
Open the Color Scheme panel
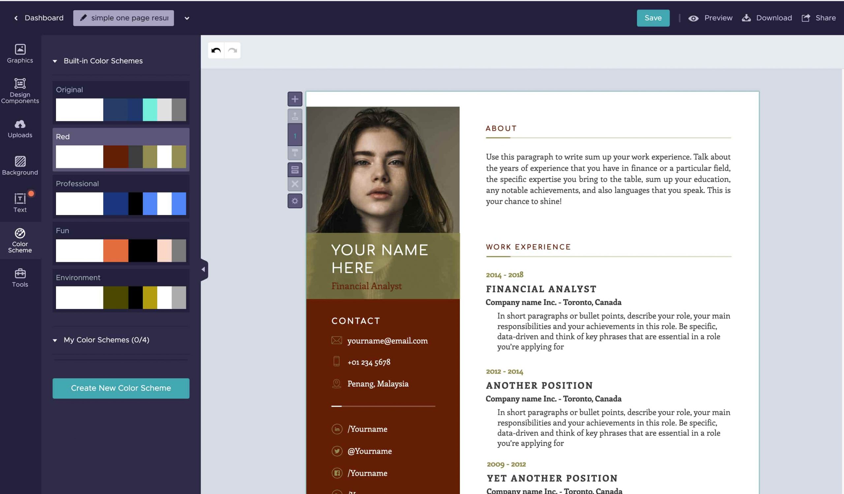point(20,240)
